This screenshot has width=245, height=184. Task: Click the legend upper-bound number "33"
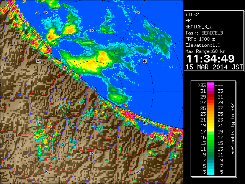[x=220, y=91]
